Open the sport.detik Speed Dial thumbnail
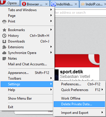This screenshot has height=117, width=106. (x=77, y=67)
